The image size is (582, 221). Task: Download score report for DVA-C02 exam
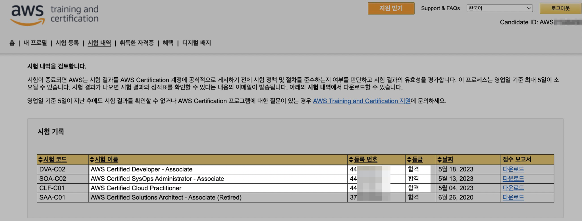tap(513, 169)
